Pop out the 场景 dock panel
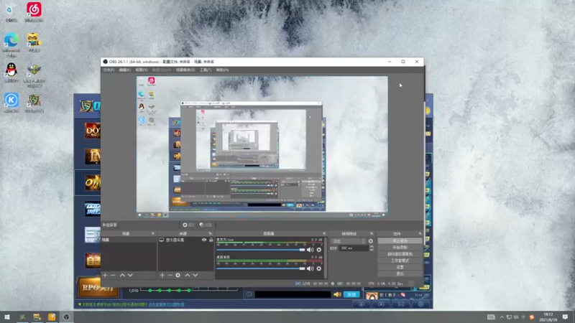Viewport: 575px width, 323px height. click(x=153, y=233)
